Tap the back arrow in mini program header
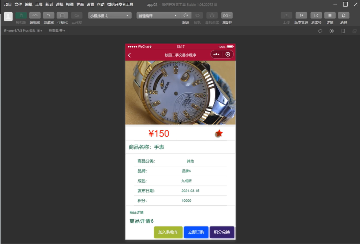 [130, 55]
